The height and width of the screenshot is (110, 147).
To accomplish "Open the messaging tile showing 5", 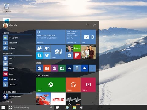I will tap(47, 48).
